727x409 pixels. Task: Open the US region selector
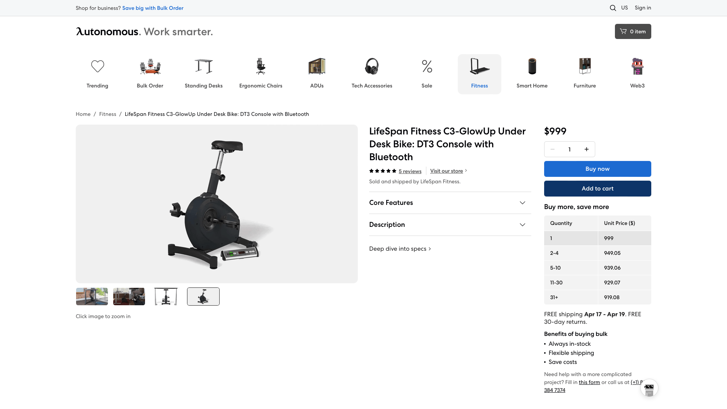[x=624, y=8]
